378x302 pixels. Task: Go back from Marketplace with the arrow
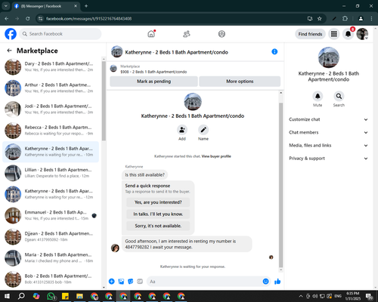point(9,51)
